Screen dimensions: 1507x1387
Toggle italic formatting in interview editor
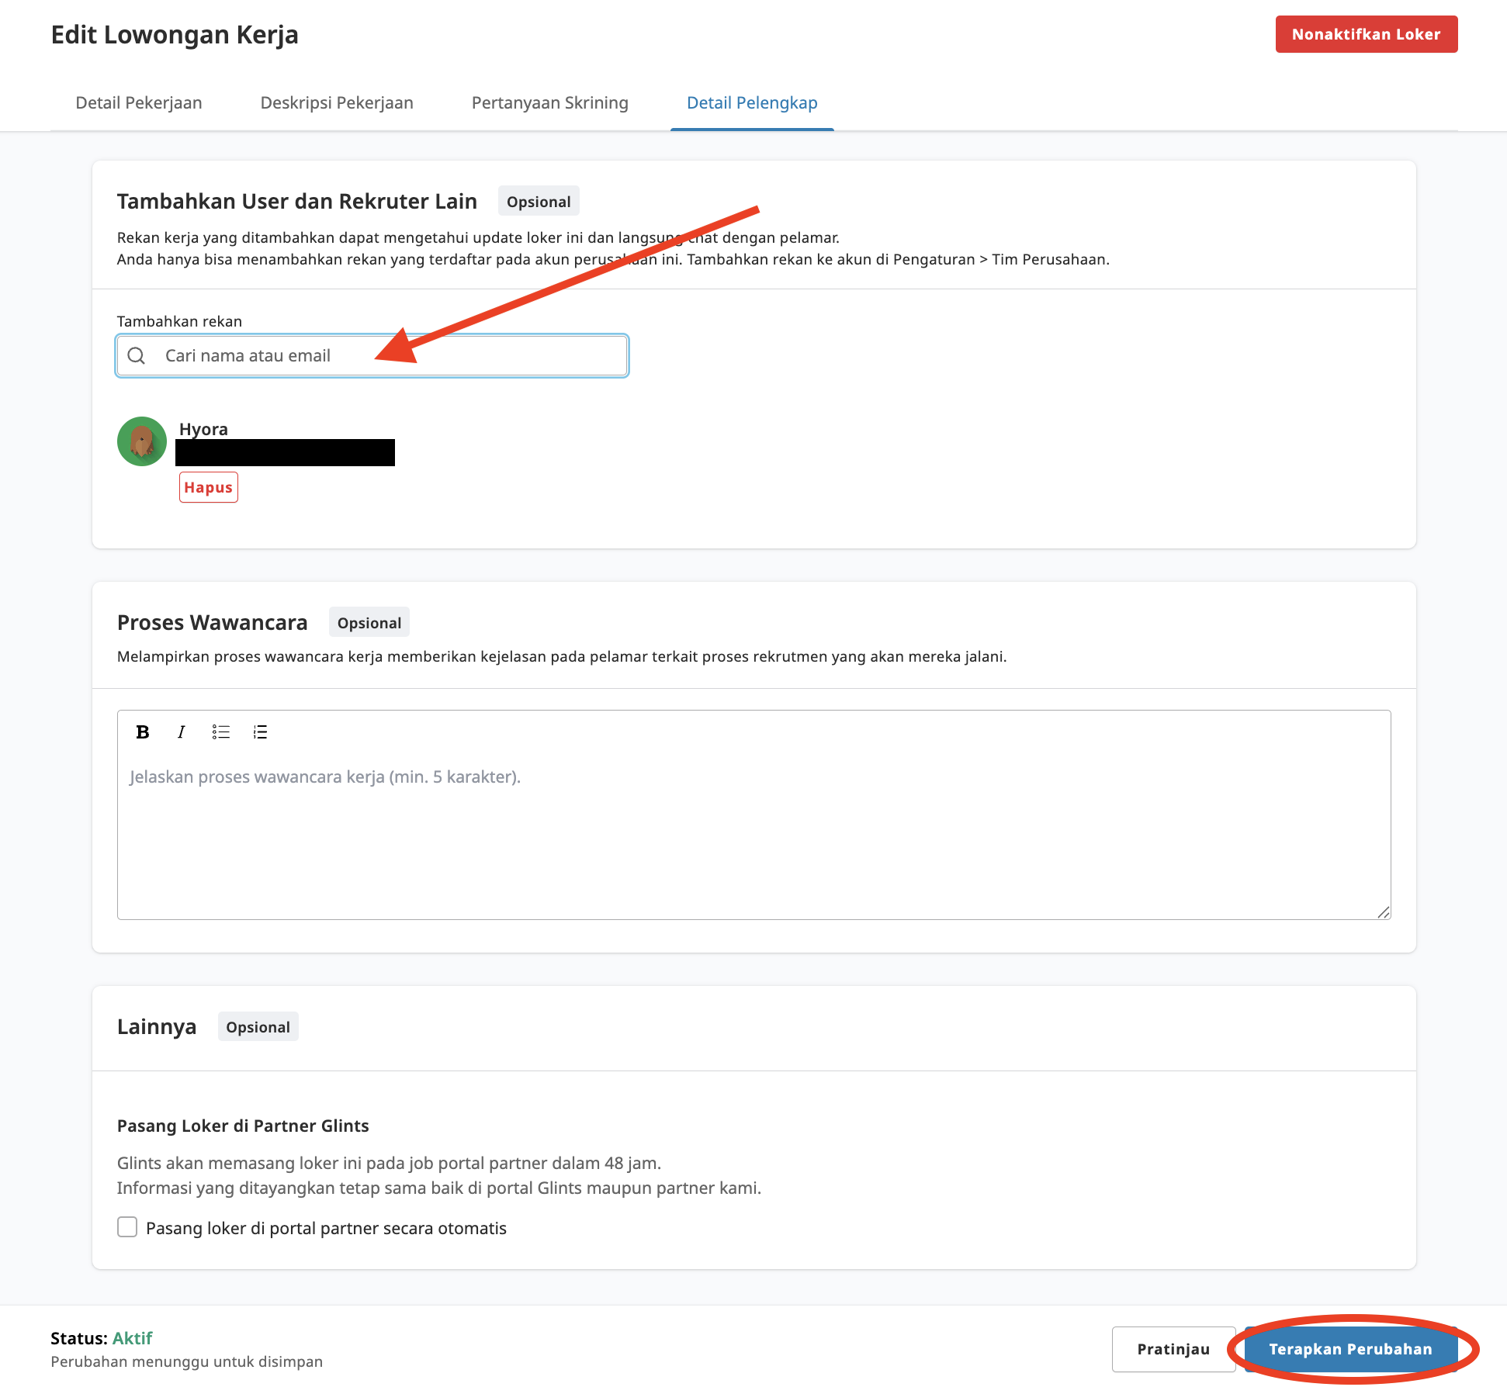click(x=182, y=732)
